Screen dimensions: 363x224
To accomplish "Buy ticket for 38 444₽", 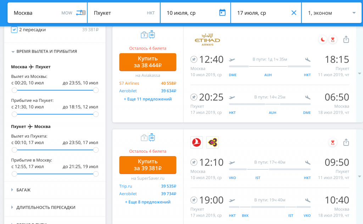I will [147, 62].
